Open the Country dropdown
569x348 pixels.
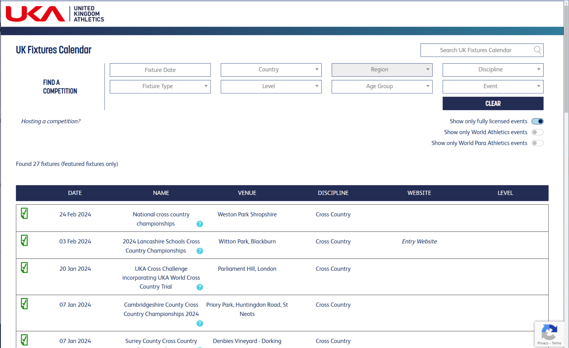pos(271,70)
